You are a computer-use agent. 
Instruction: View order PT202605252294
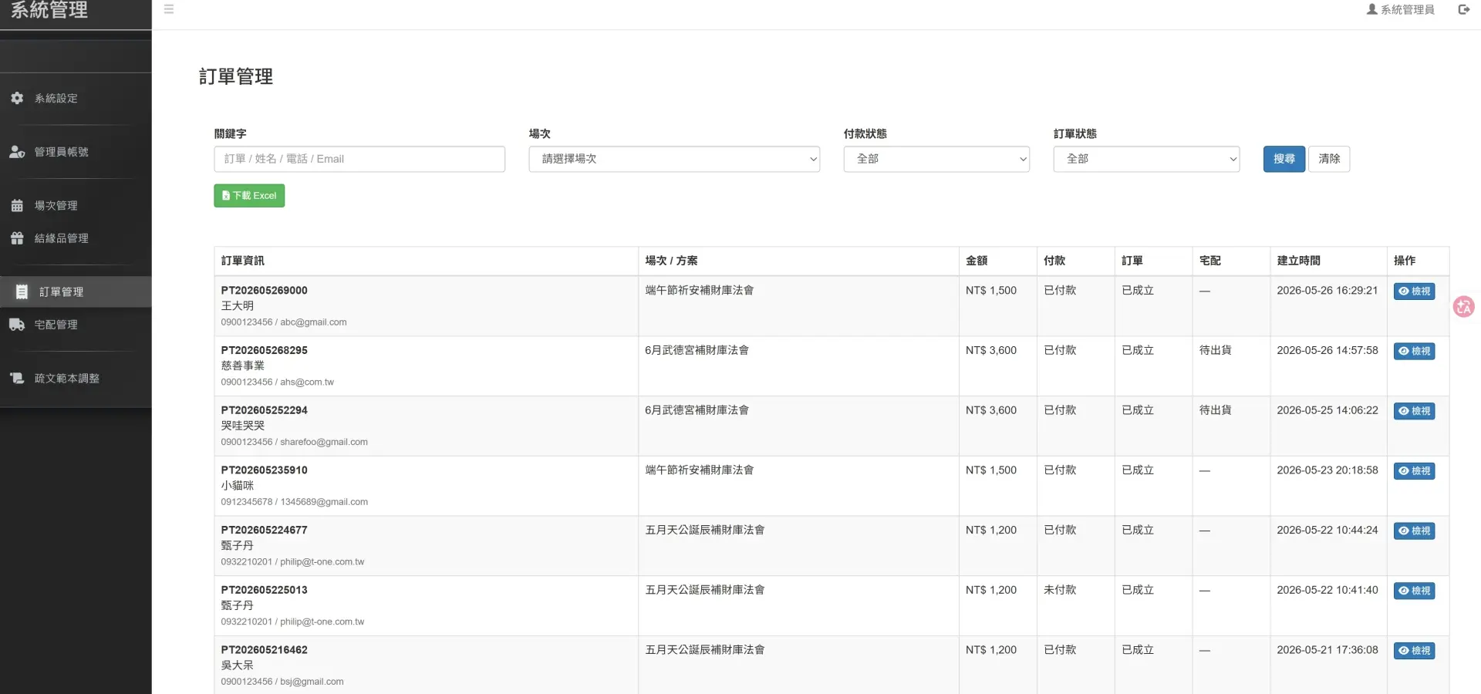(x=1414, y=411)
